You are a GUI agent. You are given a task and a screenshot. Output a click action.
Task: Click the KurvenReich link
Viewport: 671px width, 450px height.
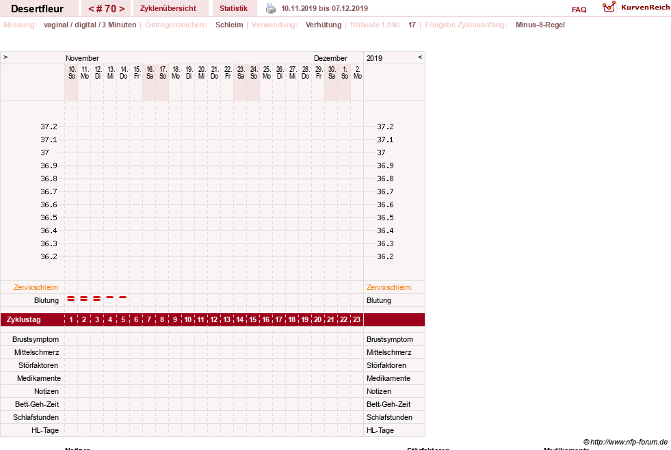[645, 8]
